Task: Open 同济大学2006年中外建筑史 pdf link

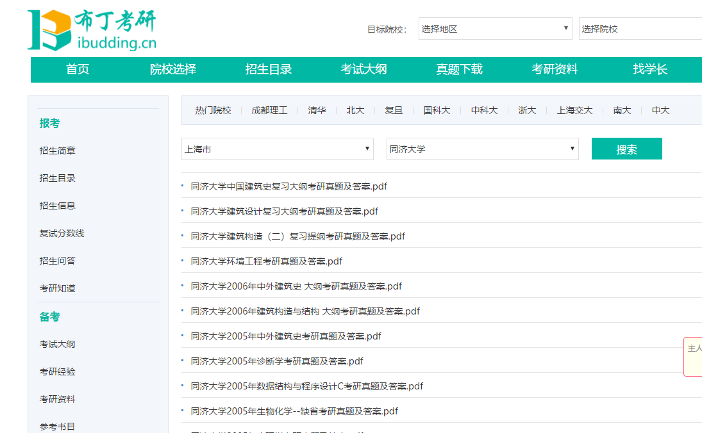Action: (x=296, y=287)
